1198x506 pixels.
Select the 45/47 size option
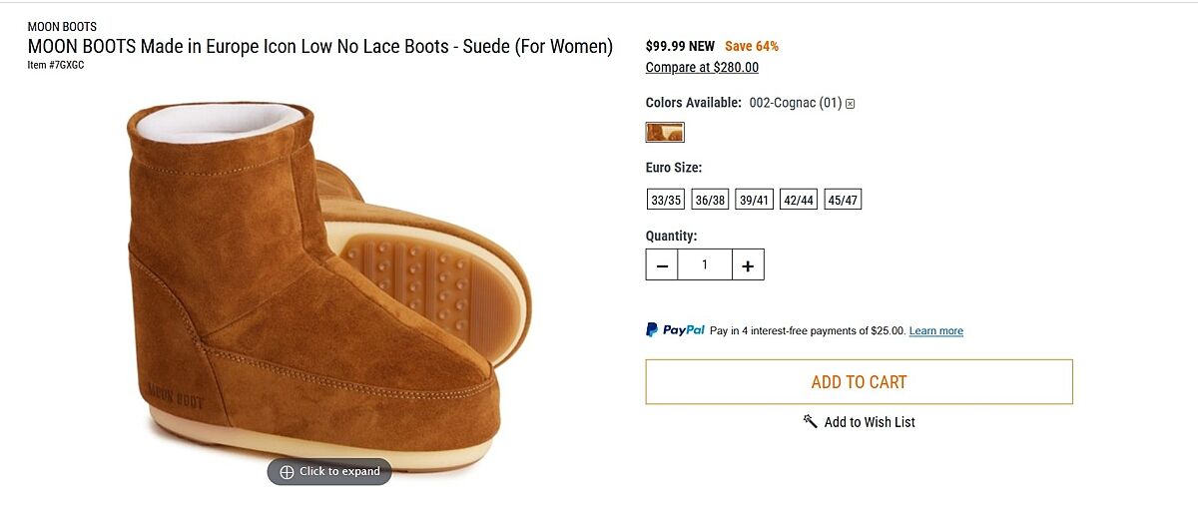pos(843,200)
